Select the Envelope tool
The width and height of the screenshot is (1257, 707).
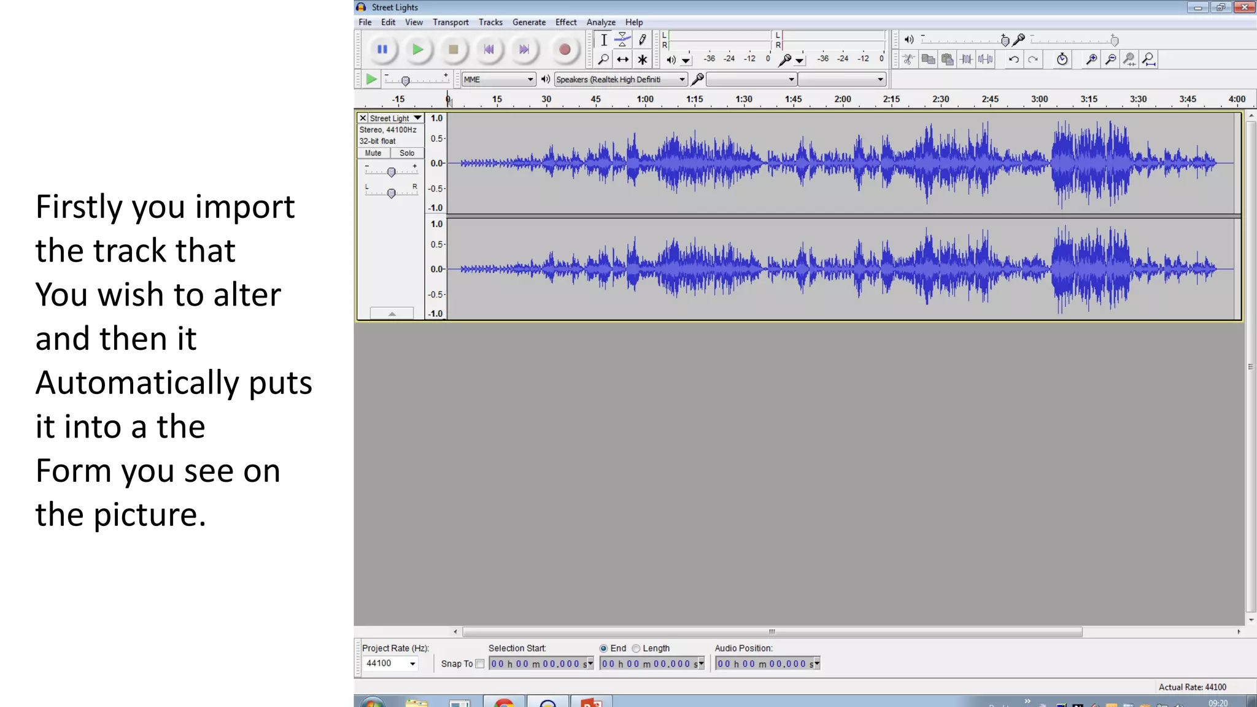click(x=622, y=40)
